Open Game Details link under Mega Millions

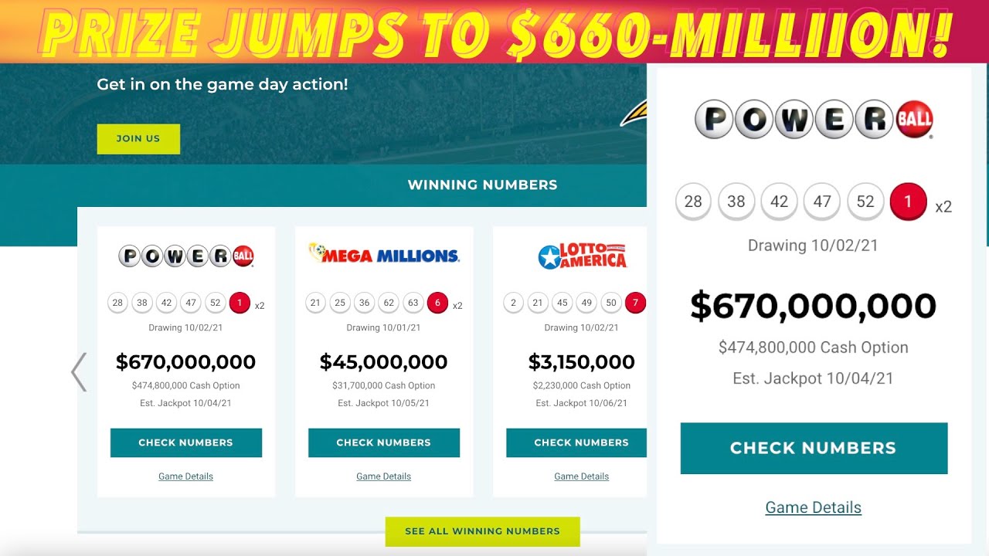point(384,476)
